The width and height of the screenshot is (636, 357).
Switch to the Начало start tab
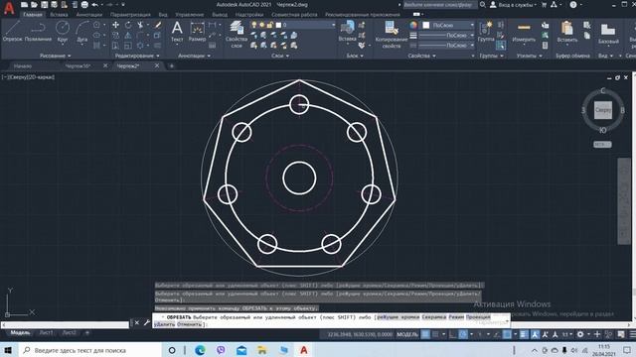click(23, 65)
